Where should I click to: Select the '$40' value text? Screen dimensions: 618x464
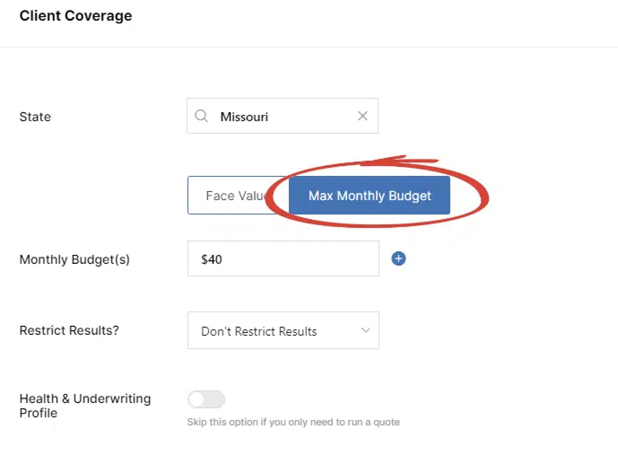click(211, 259)
